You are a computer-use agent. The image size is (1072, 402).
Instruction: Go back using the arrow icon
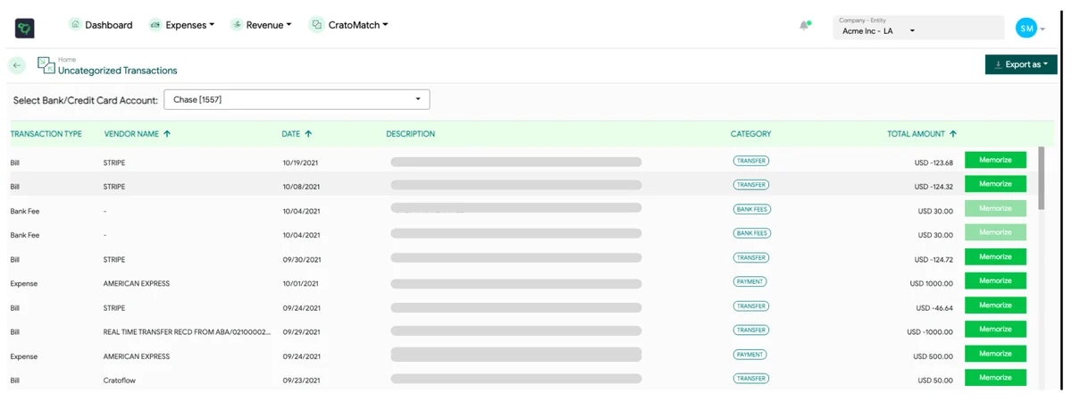(x=17, y=65)
